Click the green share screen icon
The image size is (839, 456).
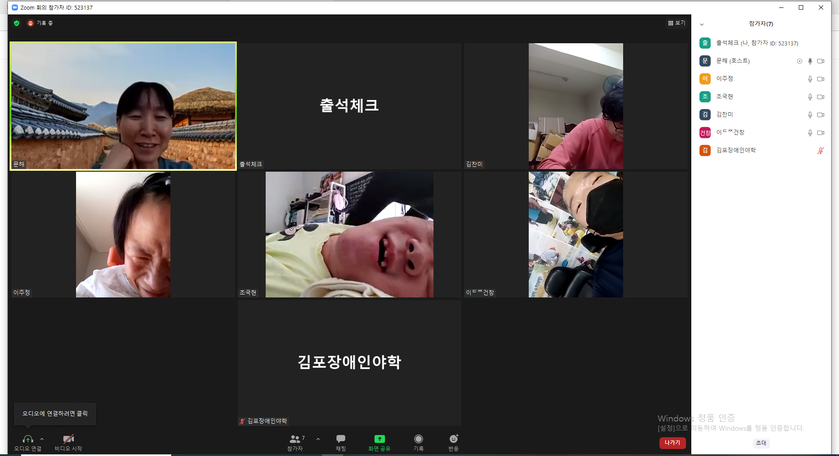(x=379, y=439)
